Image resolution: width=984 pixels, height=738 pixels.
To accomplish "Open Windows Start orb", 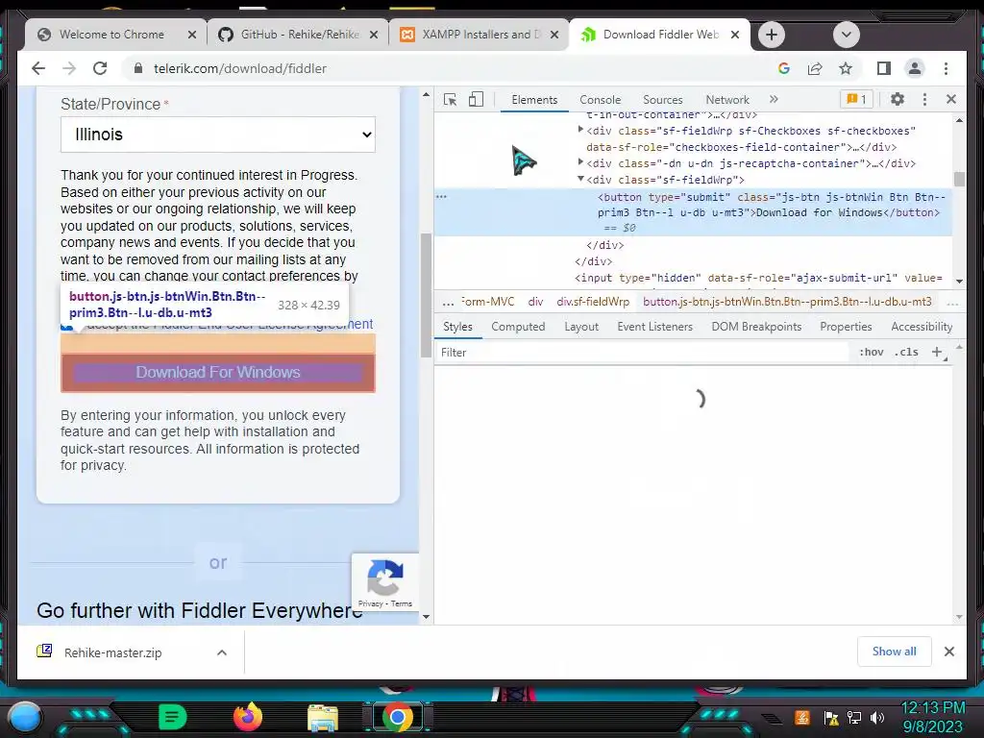I will pos(25,717).
